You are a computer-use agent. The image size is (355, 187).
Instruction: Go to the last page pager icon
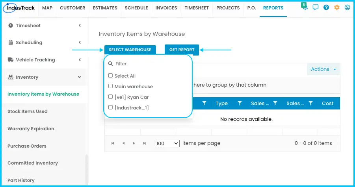click(x=145, y=143)
